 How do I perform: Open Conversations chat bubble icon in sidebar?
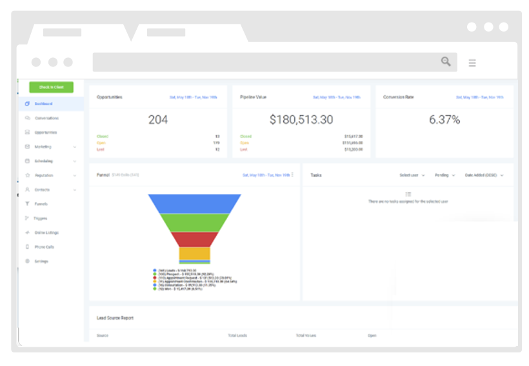27,119
